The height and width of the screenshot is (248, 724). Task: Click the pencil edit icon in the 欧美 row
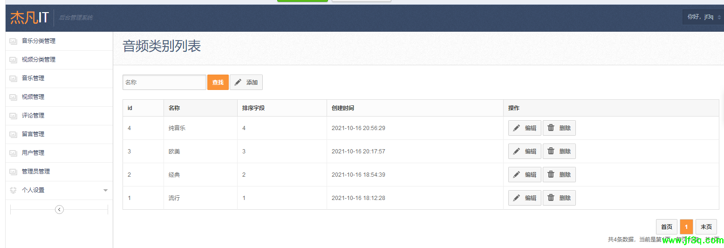[x=516, y=151]
